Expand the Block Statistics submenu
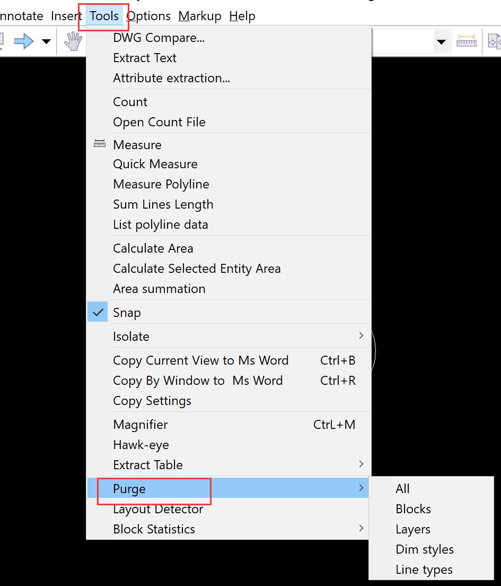Viewport: 501px width, 586px height. [x=361, y=529]
